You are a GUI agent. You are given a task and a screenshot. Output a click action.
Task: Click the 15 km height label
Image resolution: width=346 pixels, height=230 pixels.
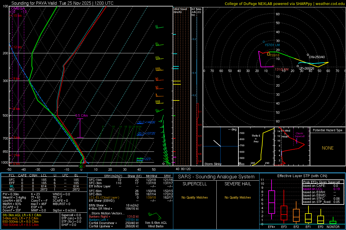17,16
